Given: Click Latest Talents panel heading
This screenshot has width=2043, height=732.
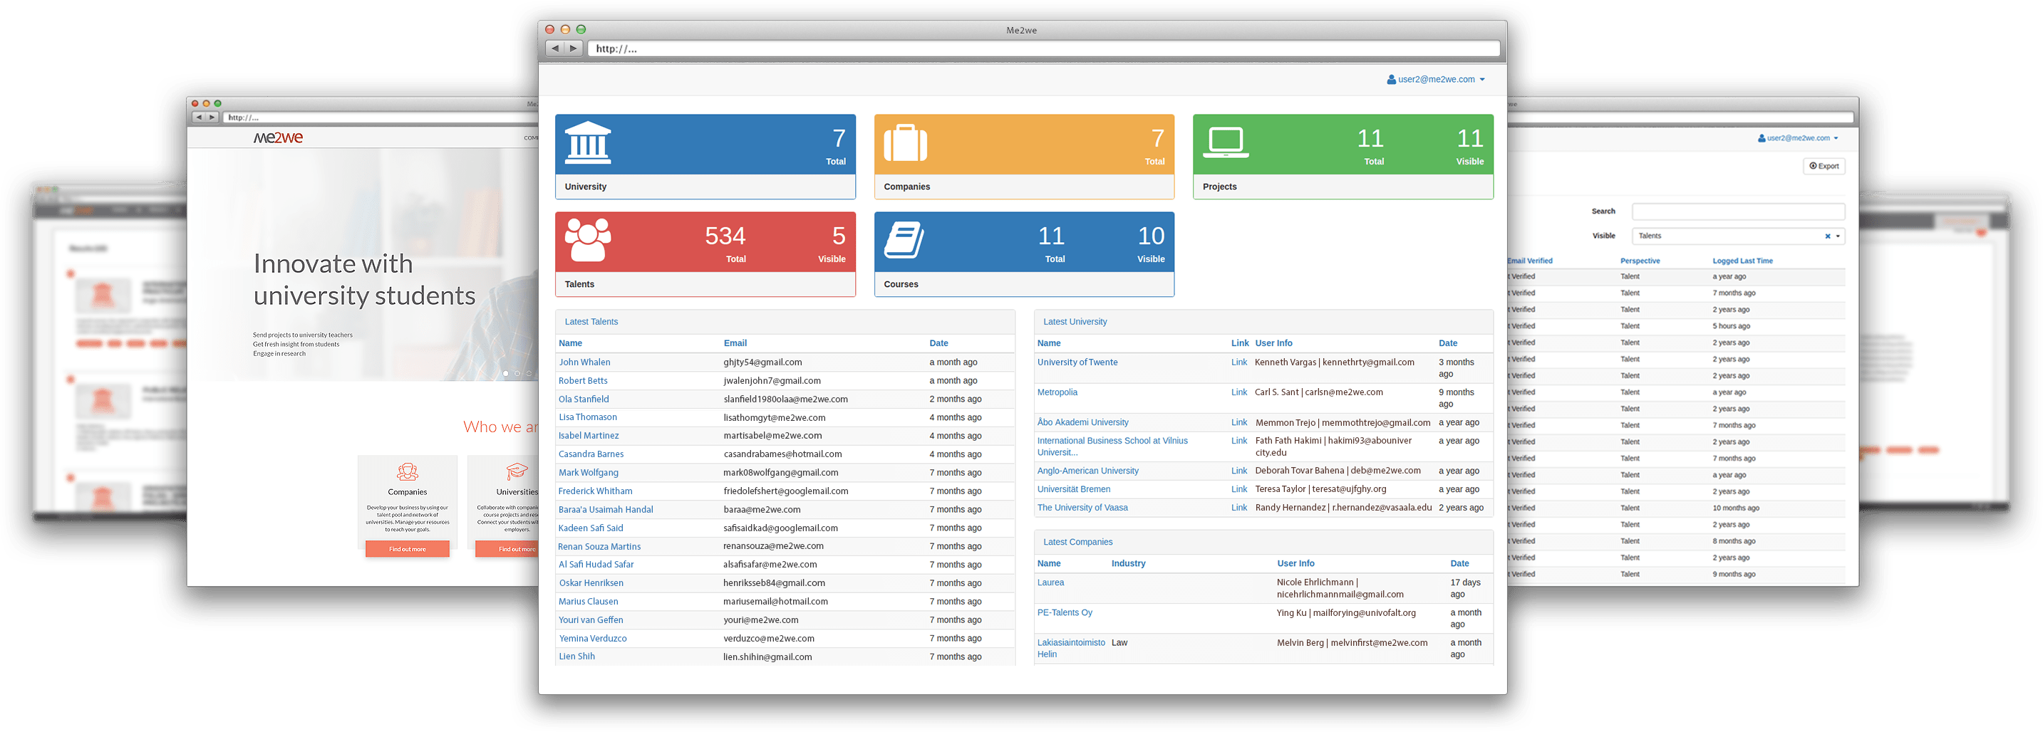Looking at the screenshot, I should click(x=591, y=322).
